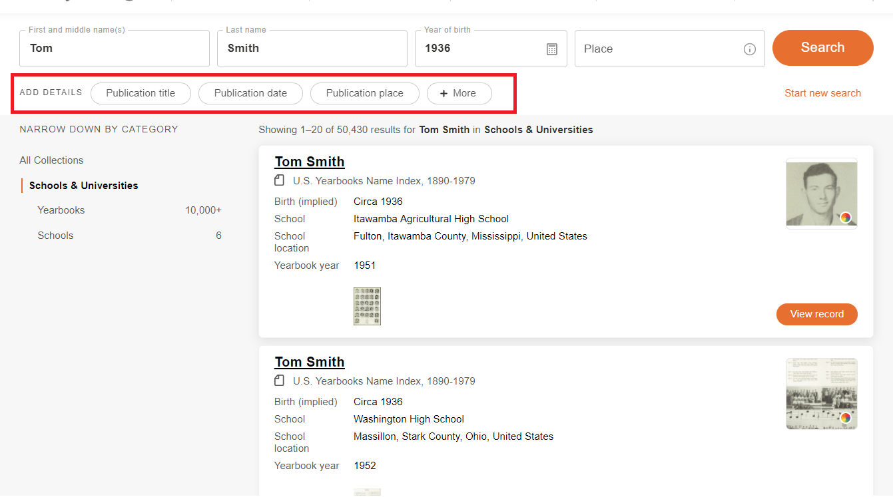The image size is (893, 497).
Task: Open the year of birth calculator icon
Action: coord(552,49)
